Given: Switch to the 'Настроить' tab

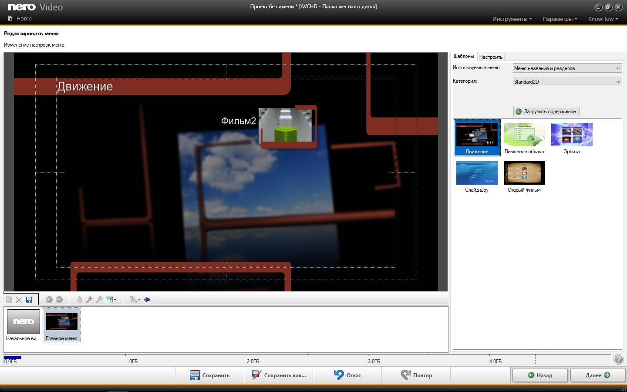Looking at the screenshot, I should coord(491,57).
